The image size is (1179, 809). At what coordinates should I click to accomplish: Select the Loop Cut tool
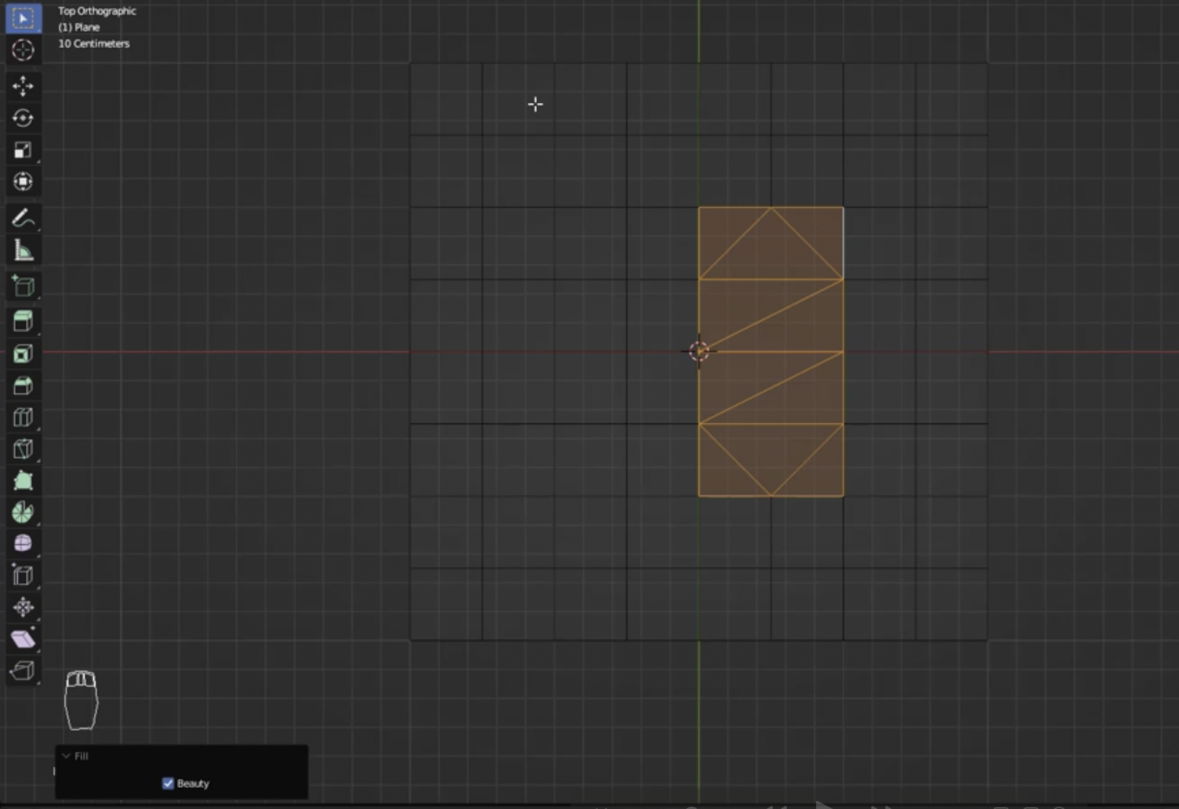click(23, 417)
